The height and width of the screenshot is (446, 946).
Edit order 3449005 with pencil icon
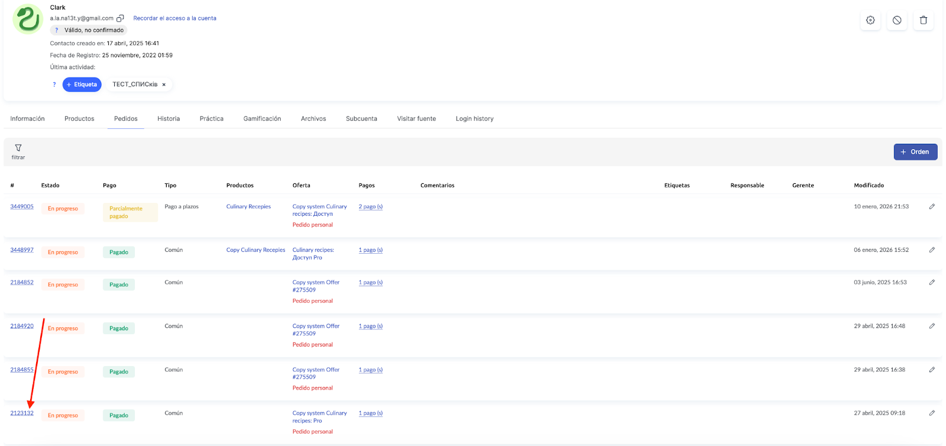(x=932, y=206)
